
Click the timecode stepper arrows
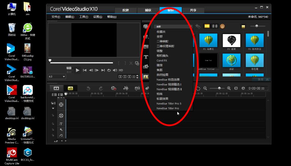137,77
